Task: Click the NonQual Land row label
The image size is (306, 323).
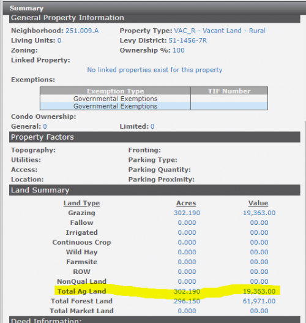Action: pyautogui.click(x=81, y=281)
